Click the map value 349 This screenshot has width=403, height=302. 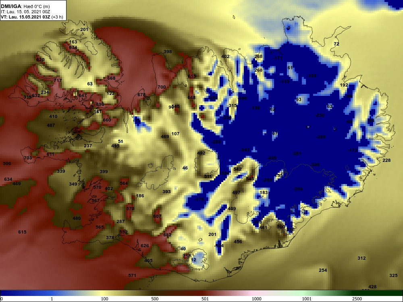coord(73,184)
